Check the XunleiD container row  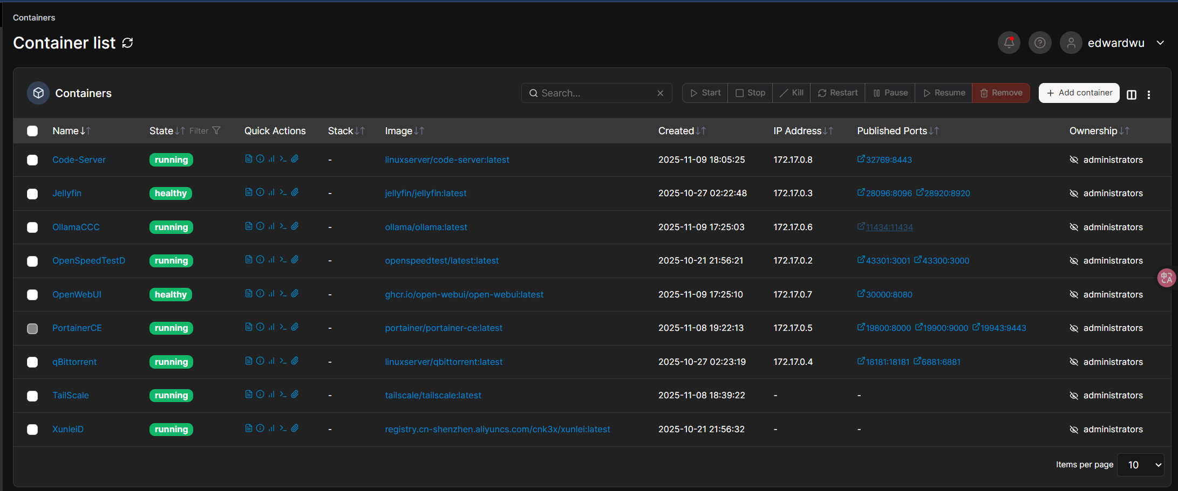(x=32, y=430)
